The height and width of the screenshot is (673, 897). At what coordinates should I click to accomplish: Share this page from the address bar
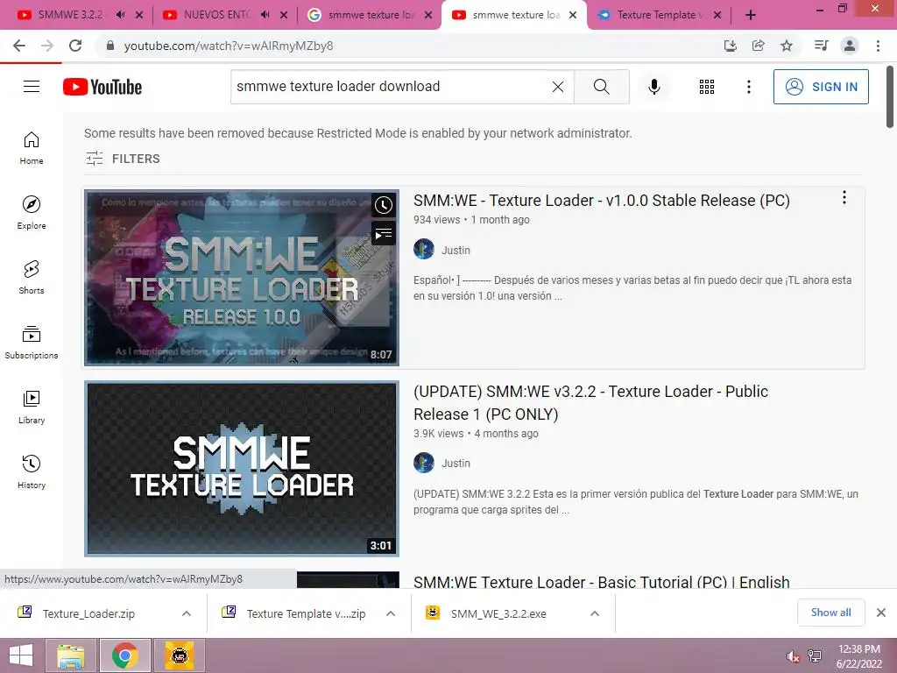click(759, 46)
